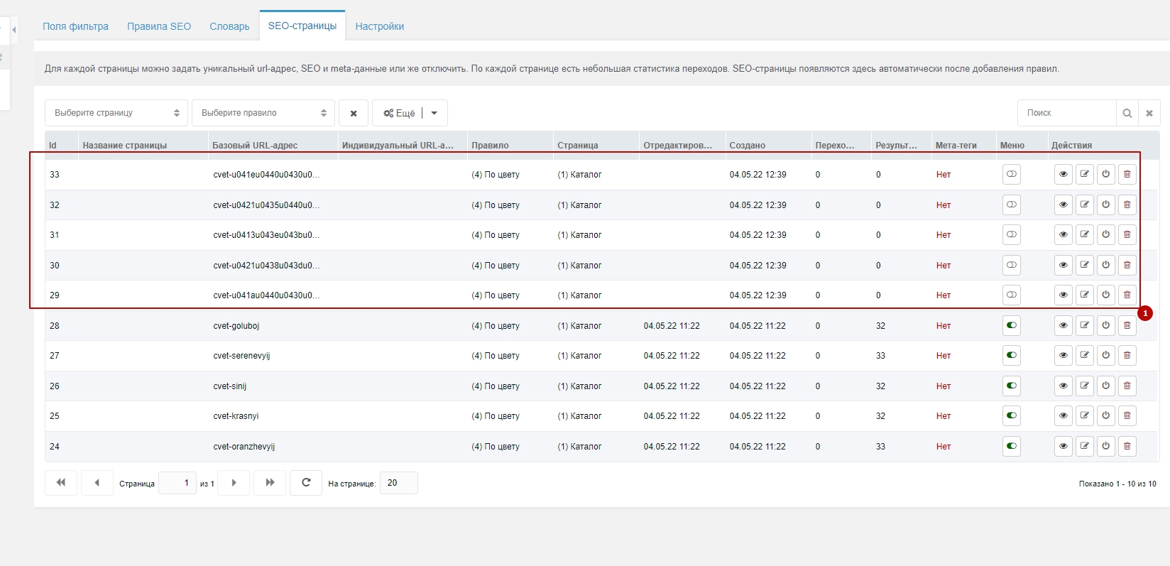Image resolution: width=1170 pixels, height=566 pixels.
Task: Open the 'Выберите страницу' dropdown
Action: 116,113
